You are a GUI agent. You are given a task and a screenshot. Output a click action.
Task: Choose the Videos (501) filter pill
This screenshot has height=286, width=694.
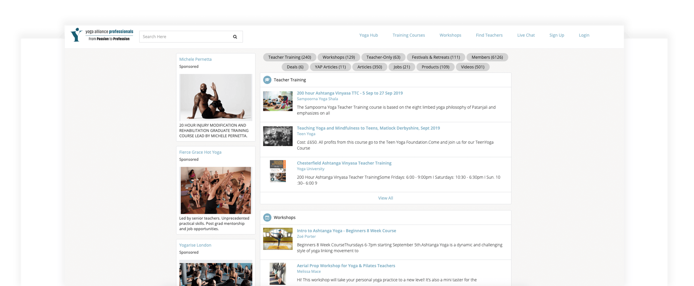tap(472, 67)
